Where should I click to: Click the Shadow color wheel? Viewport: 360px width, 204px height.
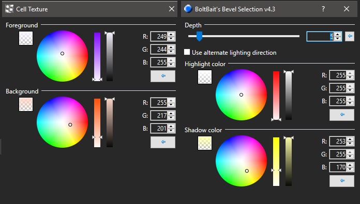241,161
